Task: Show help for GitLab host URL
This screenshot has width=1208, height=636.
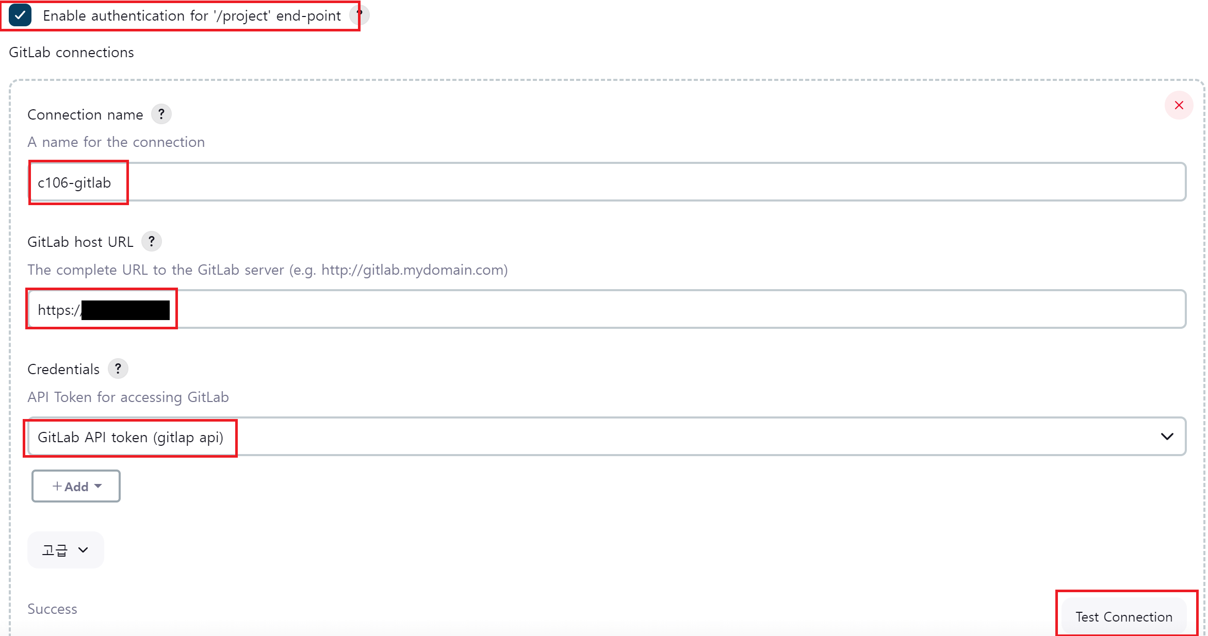Action: (x=152, y=241)
